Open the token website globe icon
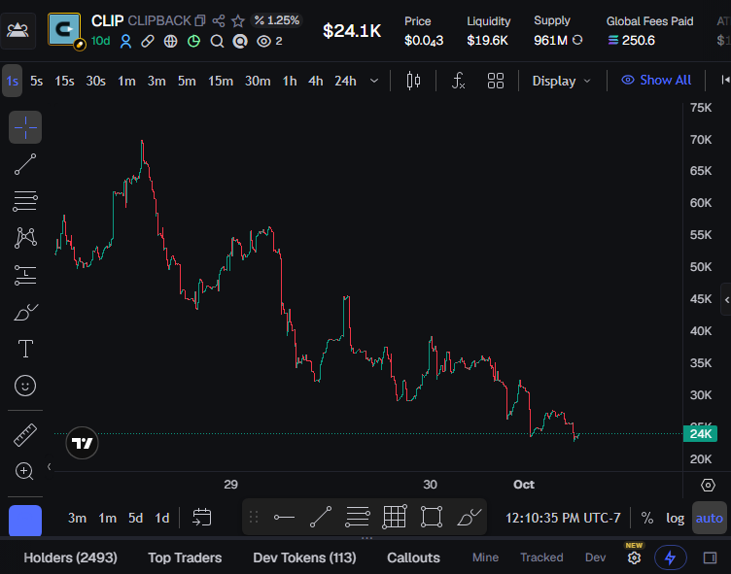This screenshot has width=731, height=574. [x=171, y=42]
